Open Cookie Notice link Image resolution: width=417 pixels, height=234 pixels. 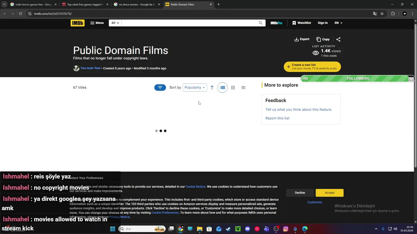click(195, 187)
